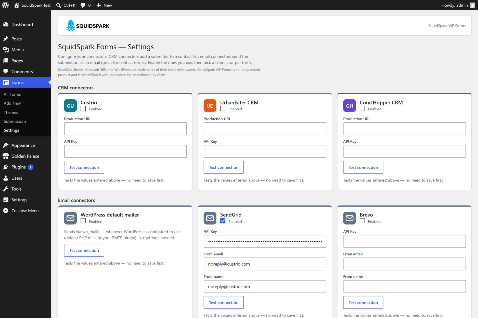Viewport: 478px width, 318px height.
Task: Click the Golden Palace store icon
Action: pyautogui.click(x=6, y=156)
